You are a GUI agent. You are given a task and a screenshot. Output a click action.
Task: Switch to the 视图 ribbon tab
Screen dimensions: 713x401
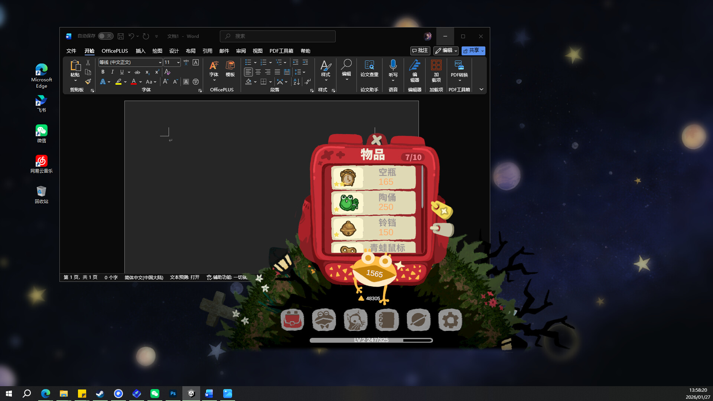click(257, 51)
